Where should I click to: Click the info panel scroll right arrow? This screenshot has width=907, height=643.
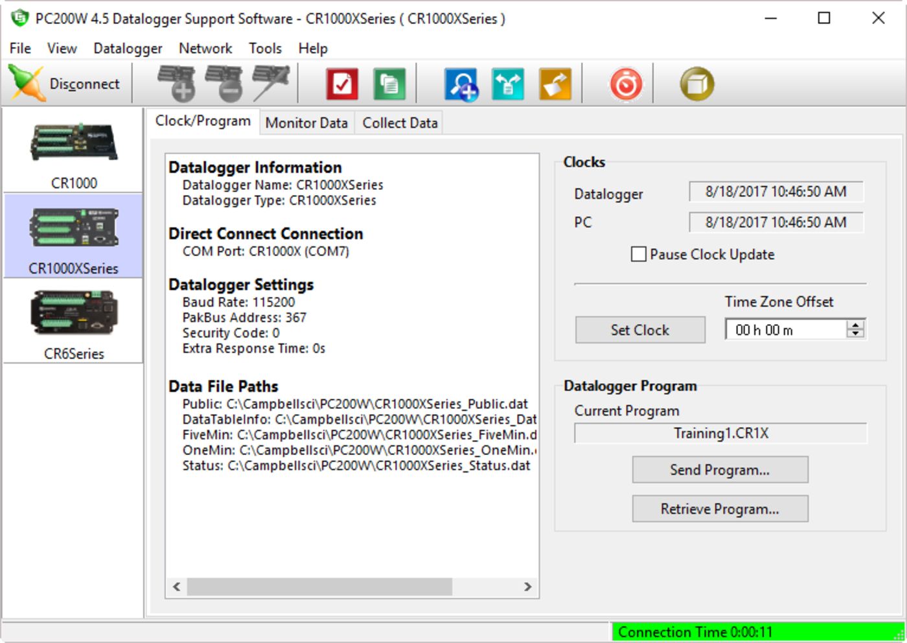coord(528,587)
